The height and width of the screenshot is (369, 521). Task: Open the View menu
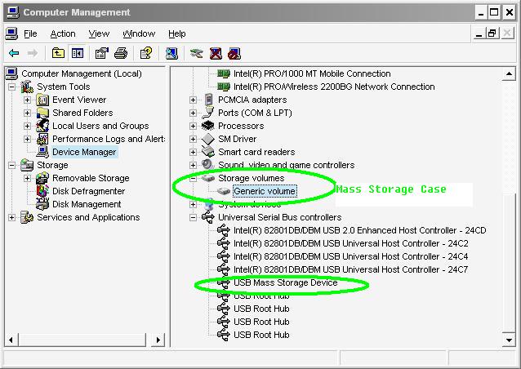point(99,33)
